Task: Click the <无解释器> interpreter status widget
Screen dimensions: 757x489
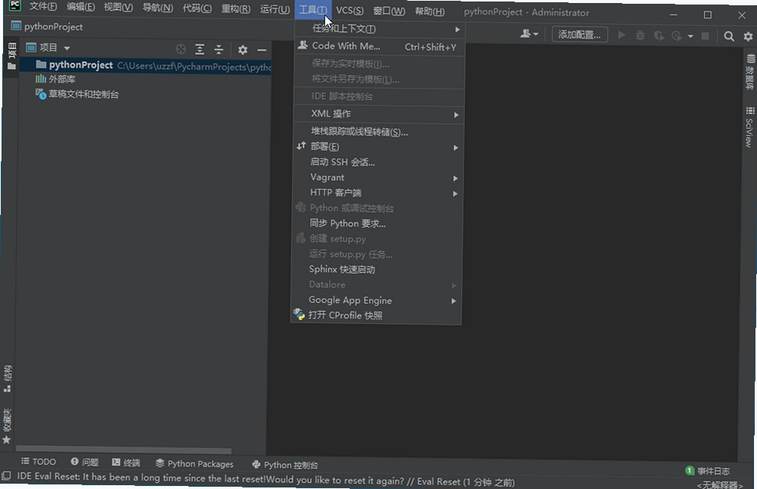Action: coord(719,484)
